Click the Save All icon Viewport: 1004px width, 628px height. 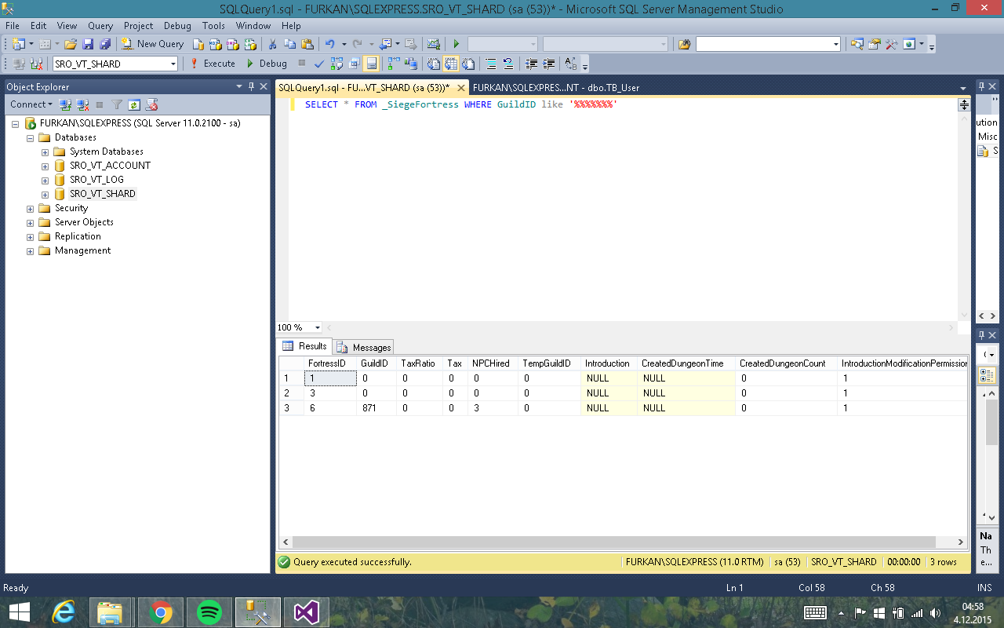(104, 44)
